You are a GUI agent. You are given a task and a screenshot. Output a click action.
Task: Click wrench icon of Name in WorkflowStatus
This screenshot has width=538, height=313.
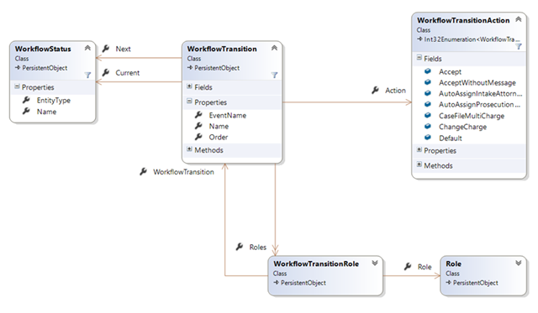tap(26, 112)
